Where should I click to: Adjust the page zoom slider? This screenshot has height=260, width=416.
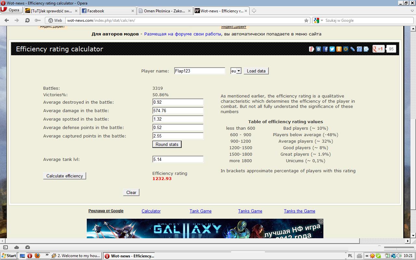pos(398,247)
